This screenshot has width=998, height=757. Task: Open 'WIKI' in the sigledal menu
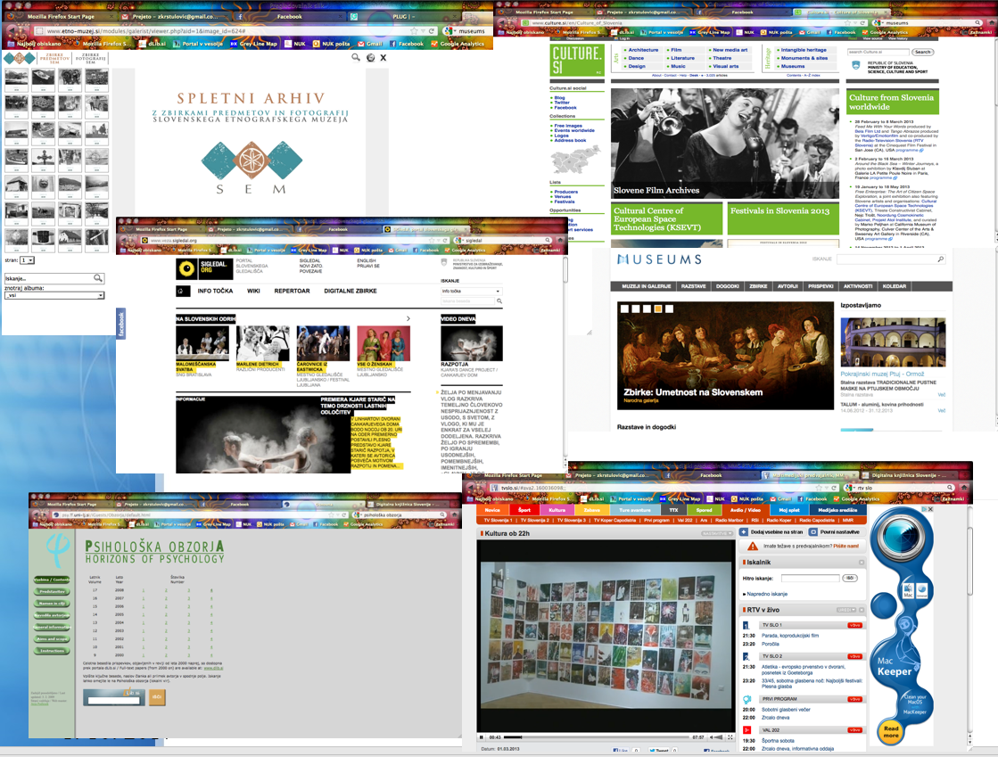point(253,291)
